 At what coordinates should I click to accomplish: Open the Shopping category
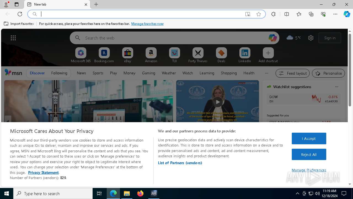point(229,73)
